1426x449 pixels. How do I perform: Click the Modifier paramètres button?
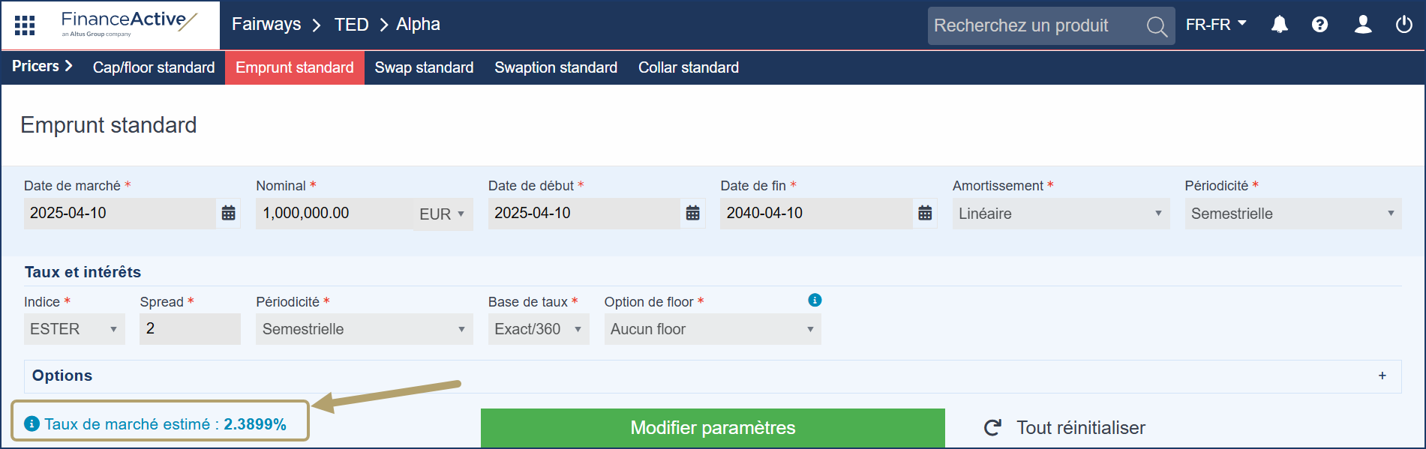click(x=712, y=427)
